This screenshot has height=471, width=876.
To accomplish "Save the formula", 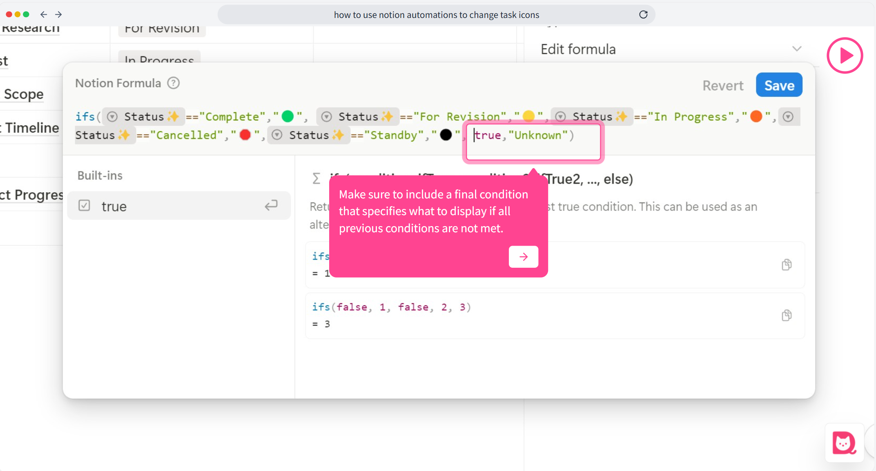I will [x=779, y=85].
